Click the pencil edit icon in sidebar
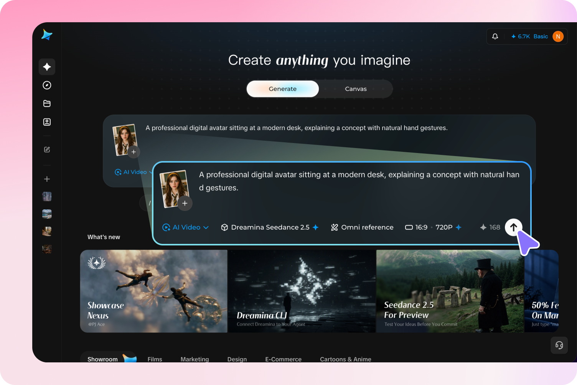Image resolution: width=577 pixels, height=385 pixels. tap(47, 150)
